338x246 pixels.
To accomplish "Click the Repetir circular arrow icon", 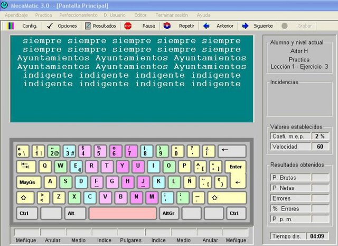I will (167, 26).
